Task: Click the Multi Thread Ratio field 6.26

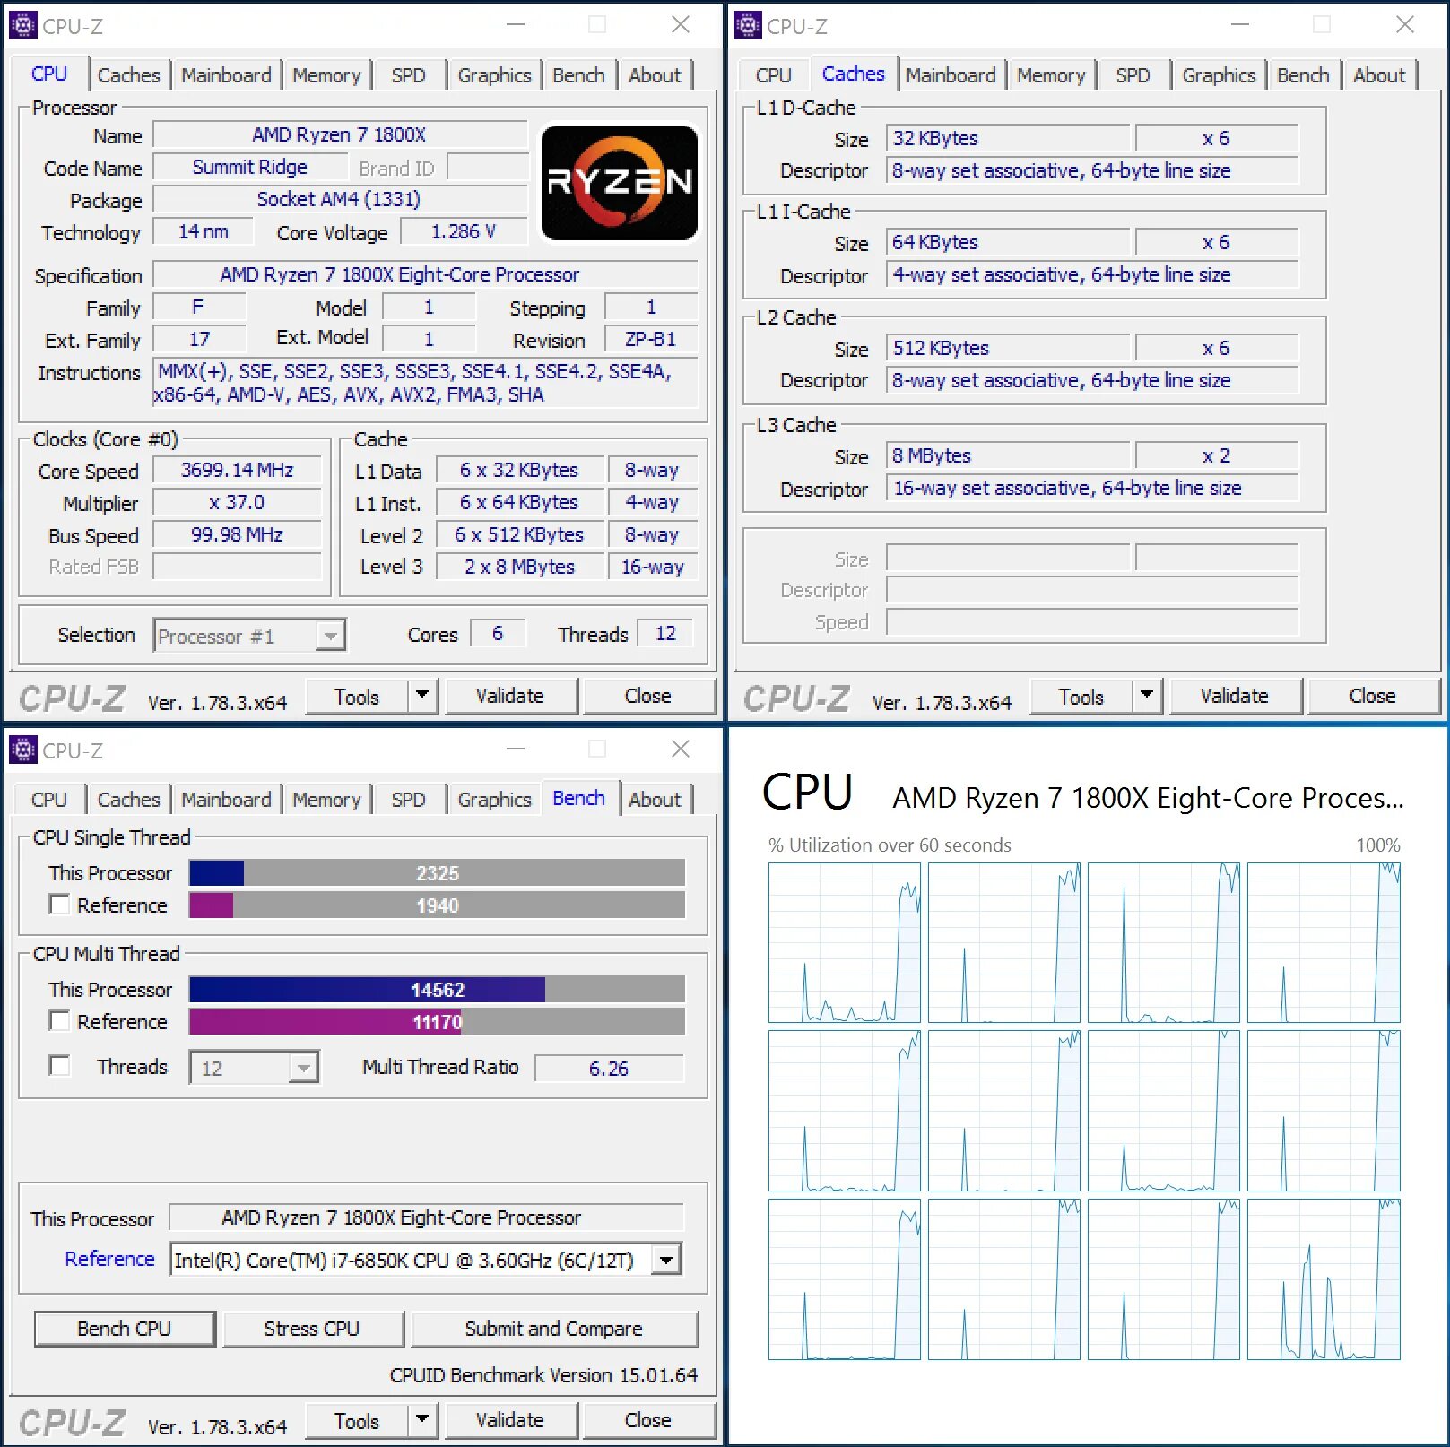Action: 609,1068
